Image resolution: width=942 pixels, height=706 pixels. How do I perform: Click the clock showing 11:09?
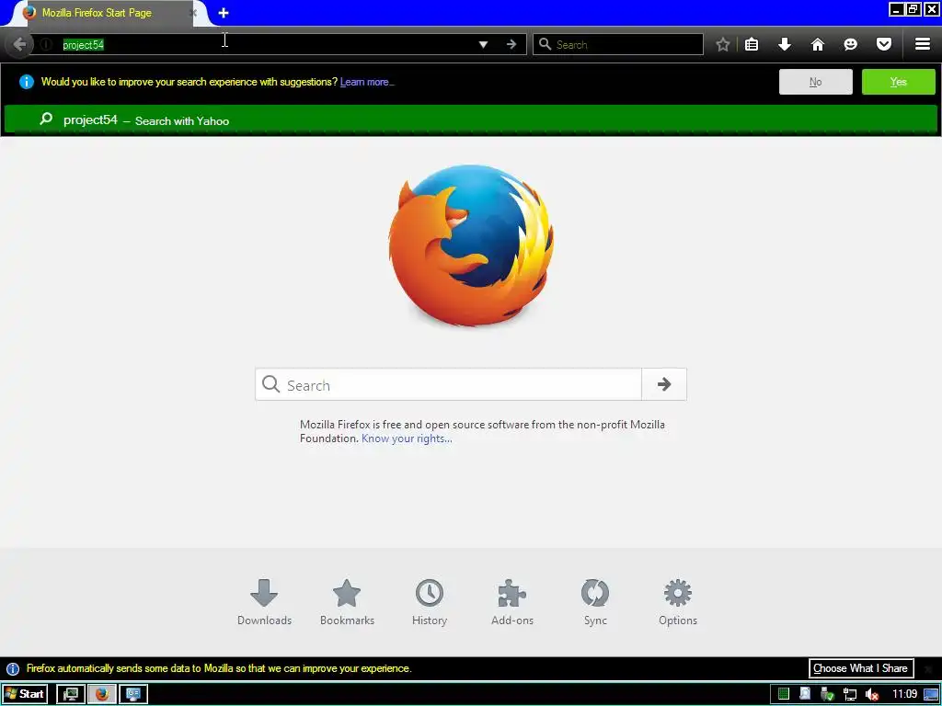click(x=904, y=694)
